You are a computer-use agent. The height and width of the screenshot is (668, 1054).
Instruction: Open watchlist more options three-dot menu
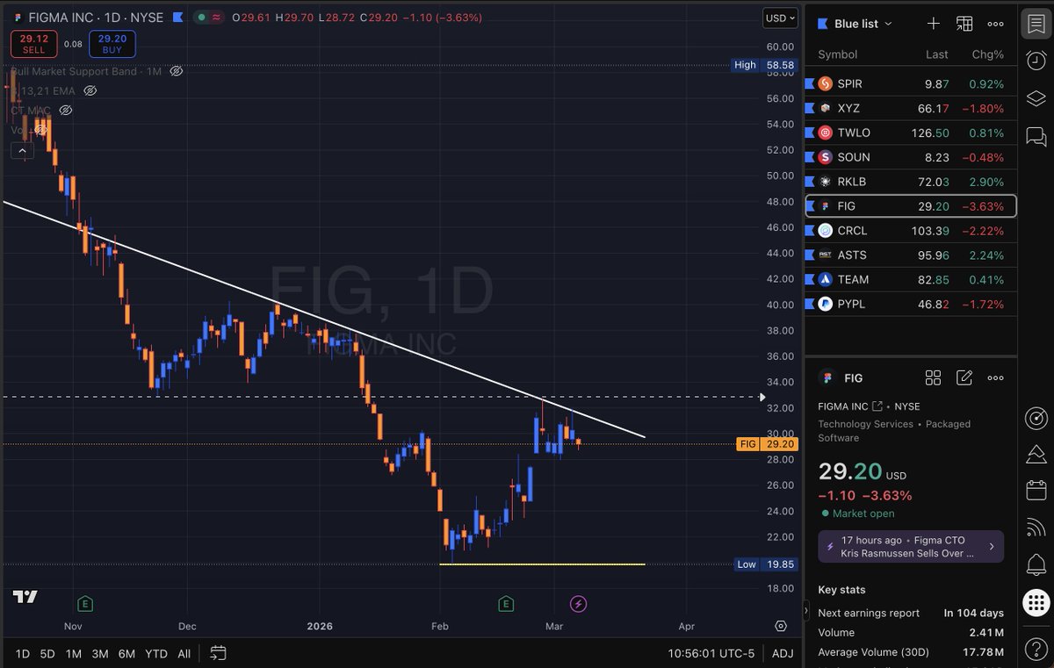click(995, 24)
